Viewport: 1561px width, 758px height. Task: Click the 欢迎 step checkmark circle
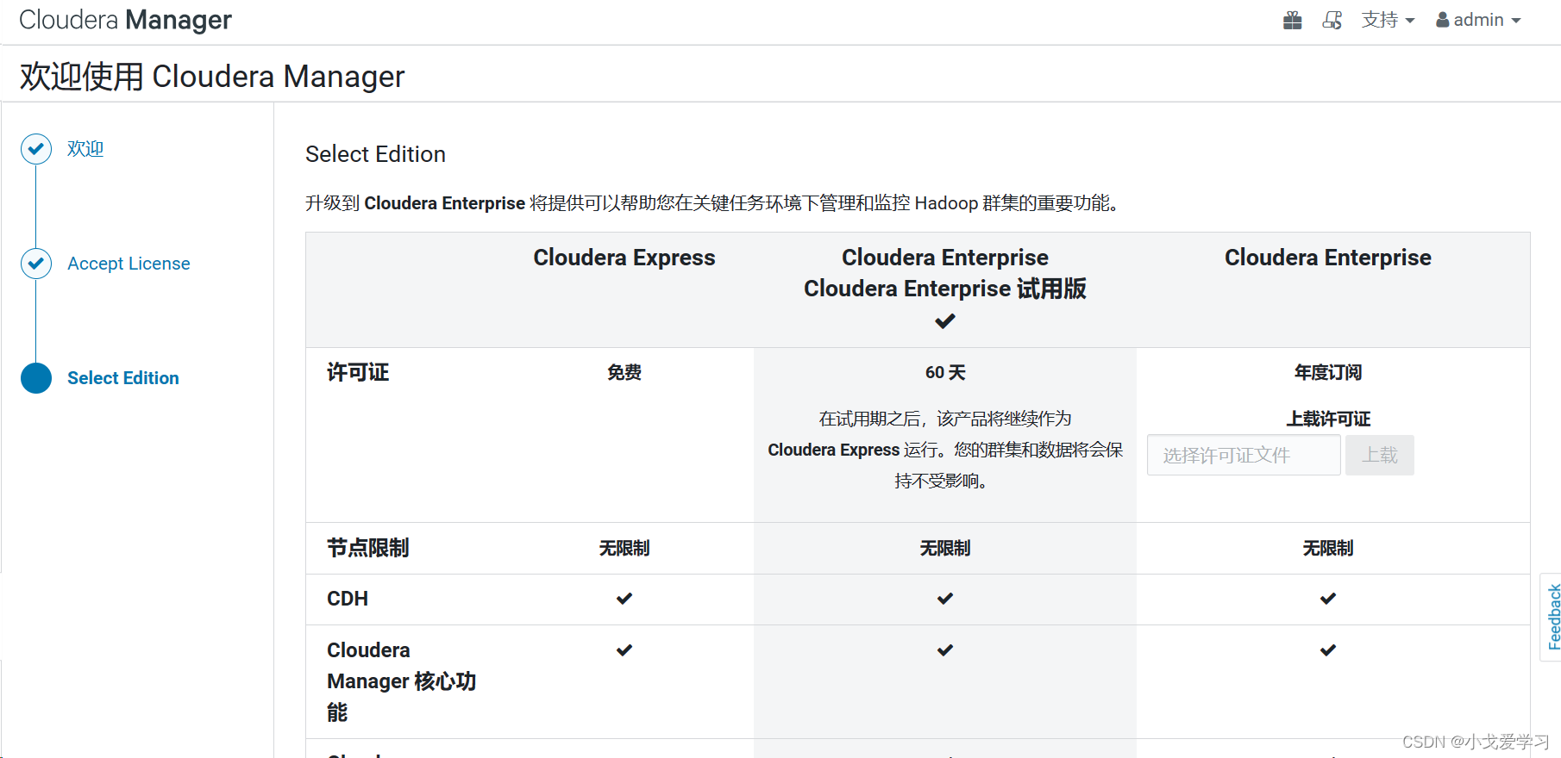(x=36, y=149)
